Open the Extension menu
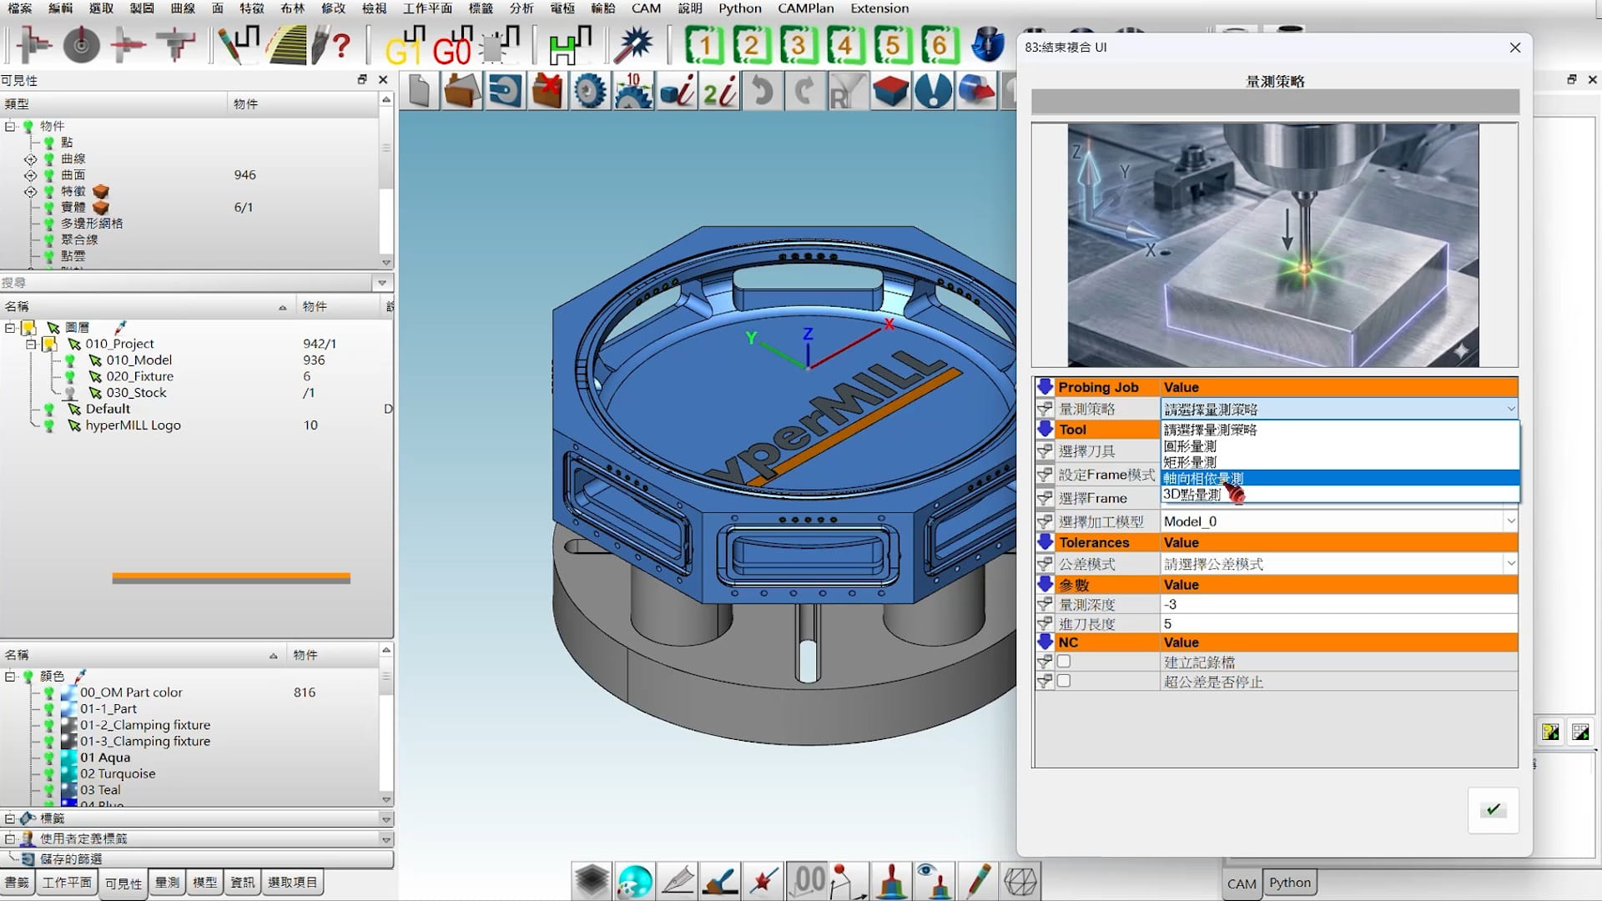The image size is (1602, 901). click(879, 8)
